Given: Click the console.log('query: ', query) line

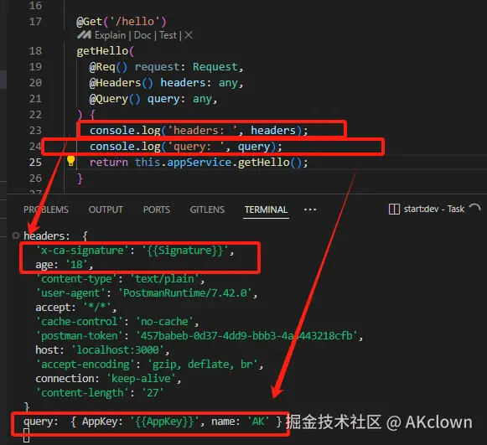Looking at the screenshot, I should [x=186, y=147].
